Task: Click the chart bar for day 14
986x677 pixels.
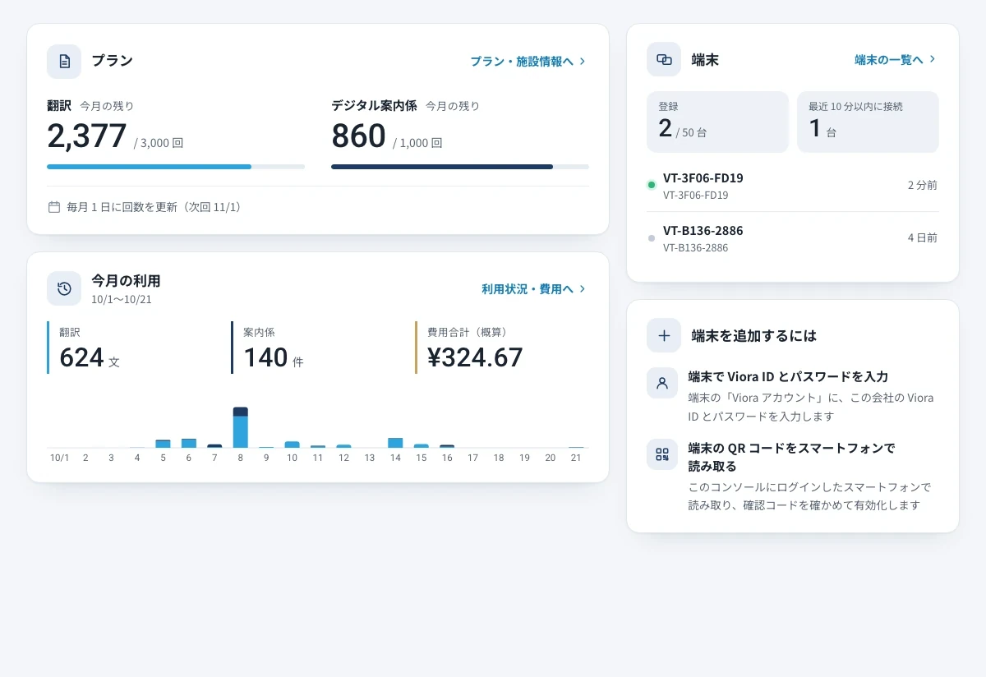Action: click(x=395, y=443)
